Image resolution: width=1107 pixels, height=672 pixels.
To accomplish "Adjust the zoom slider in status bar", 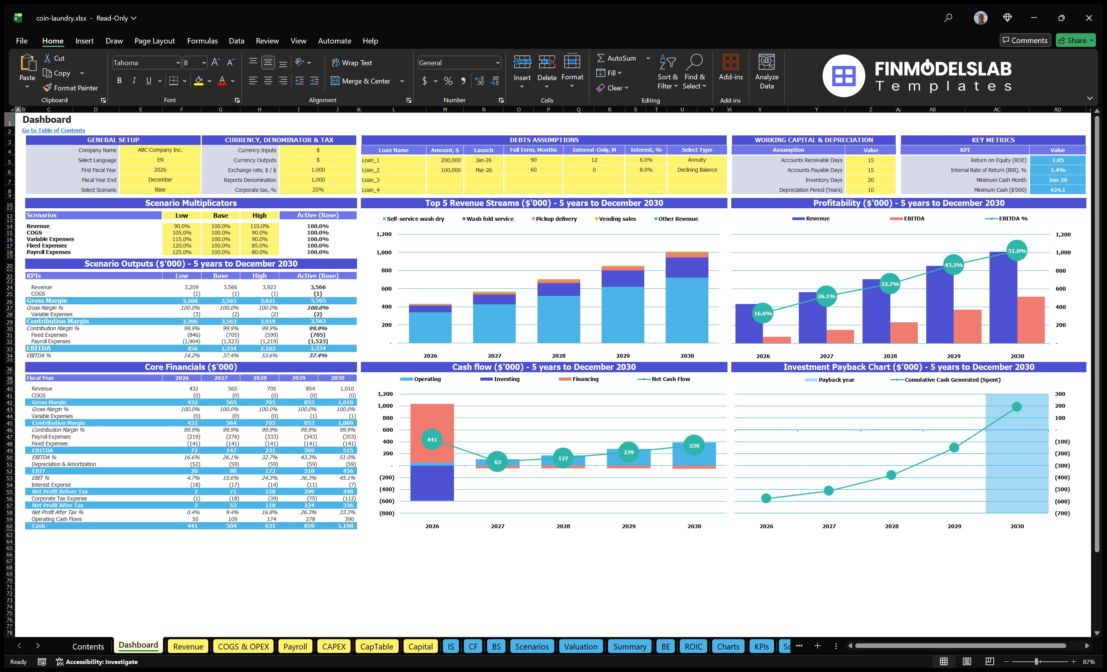I will [1036, 661].
